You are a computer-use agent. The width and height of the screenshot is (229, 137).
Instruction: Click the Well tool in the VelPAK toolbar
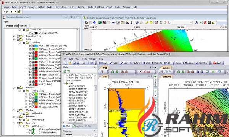pyautogui.click(x=146, y=63)
